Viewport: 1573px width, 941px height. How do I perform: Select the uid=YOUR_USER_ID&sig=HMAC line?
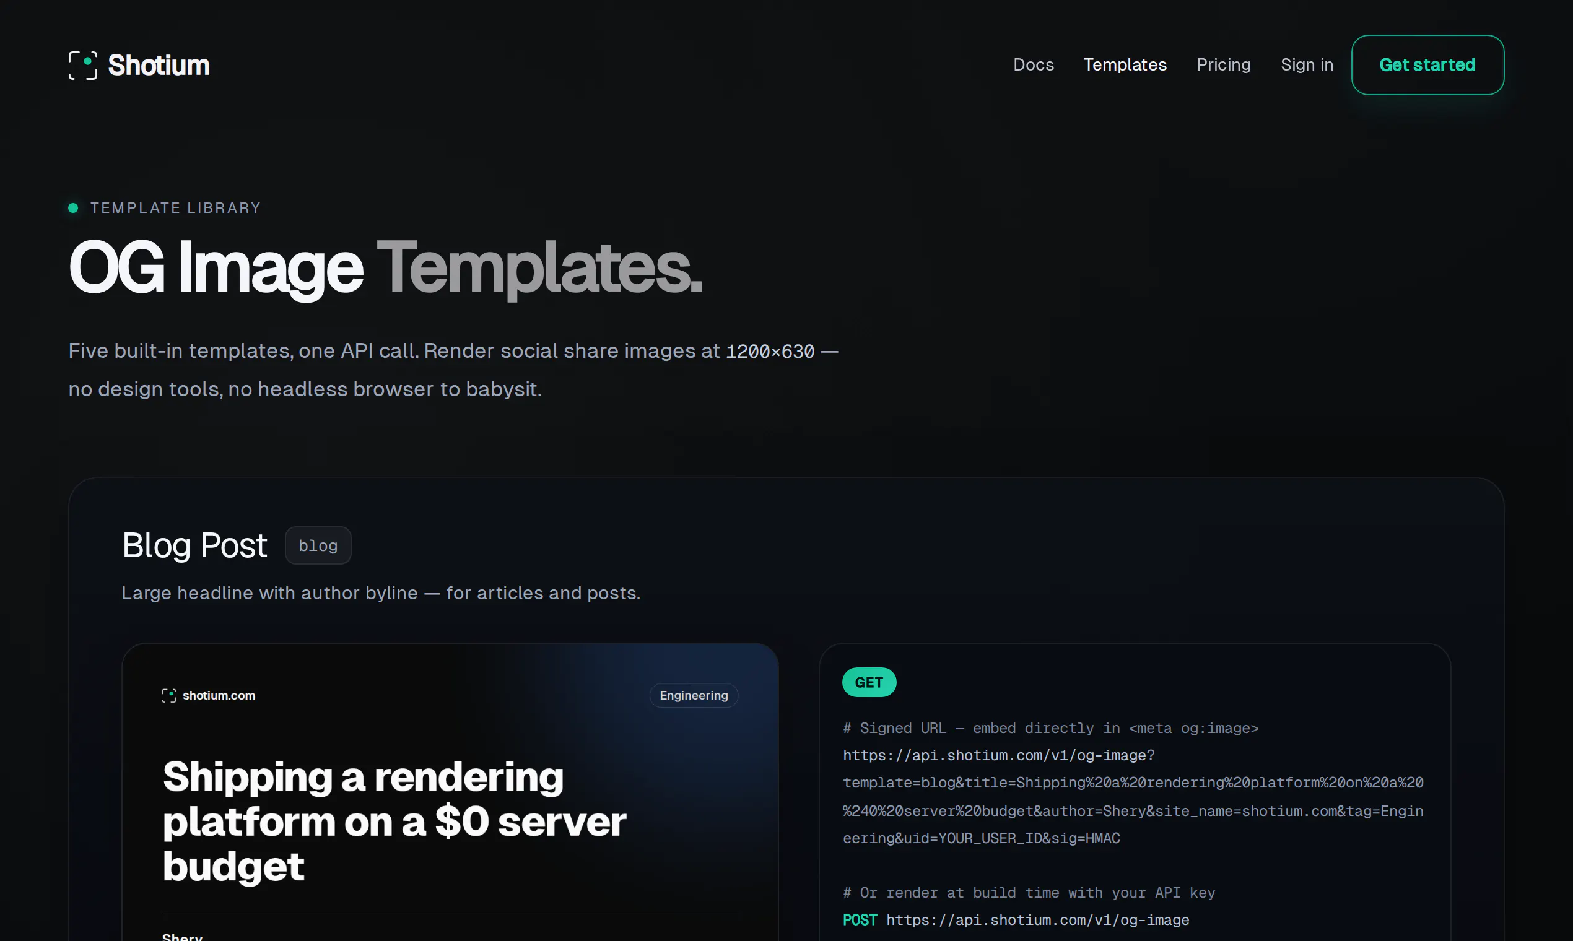coord(981,838)
